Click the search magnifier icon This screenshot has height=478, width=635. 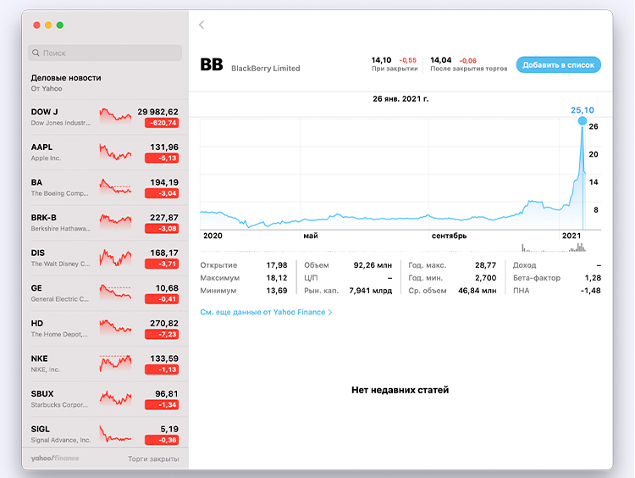click(36, 53)
